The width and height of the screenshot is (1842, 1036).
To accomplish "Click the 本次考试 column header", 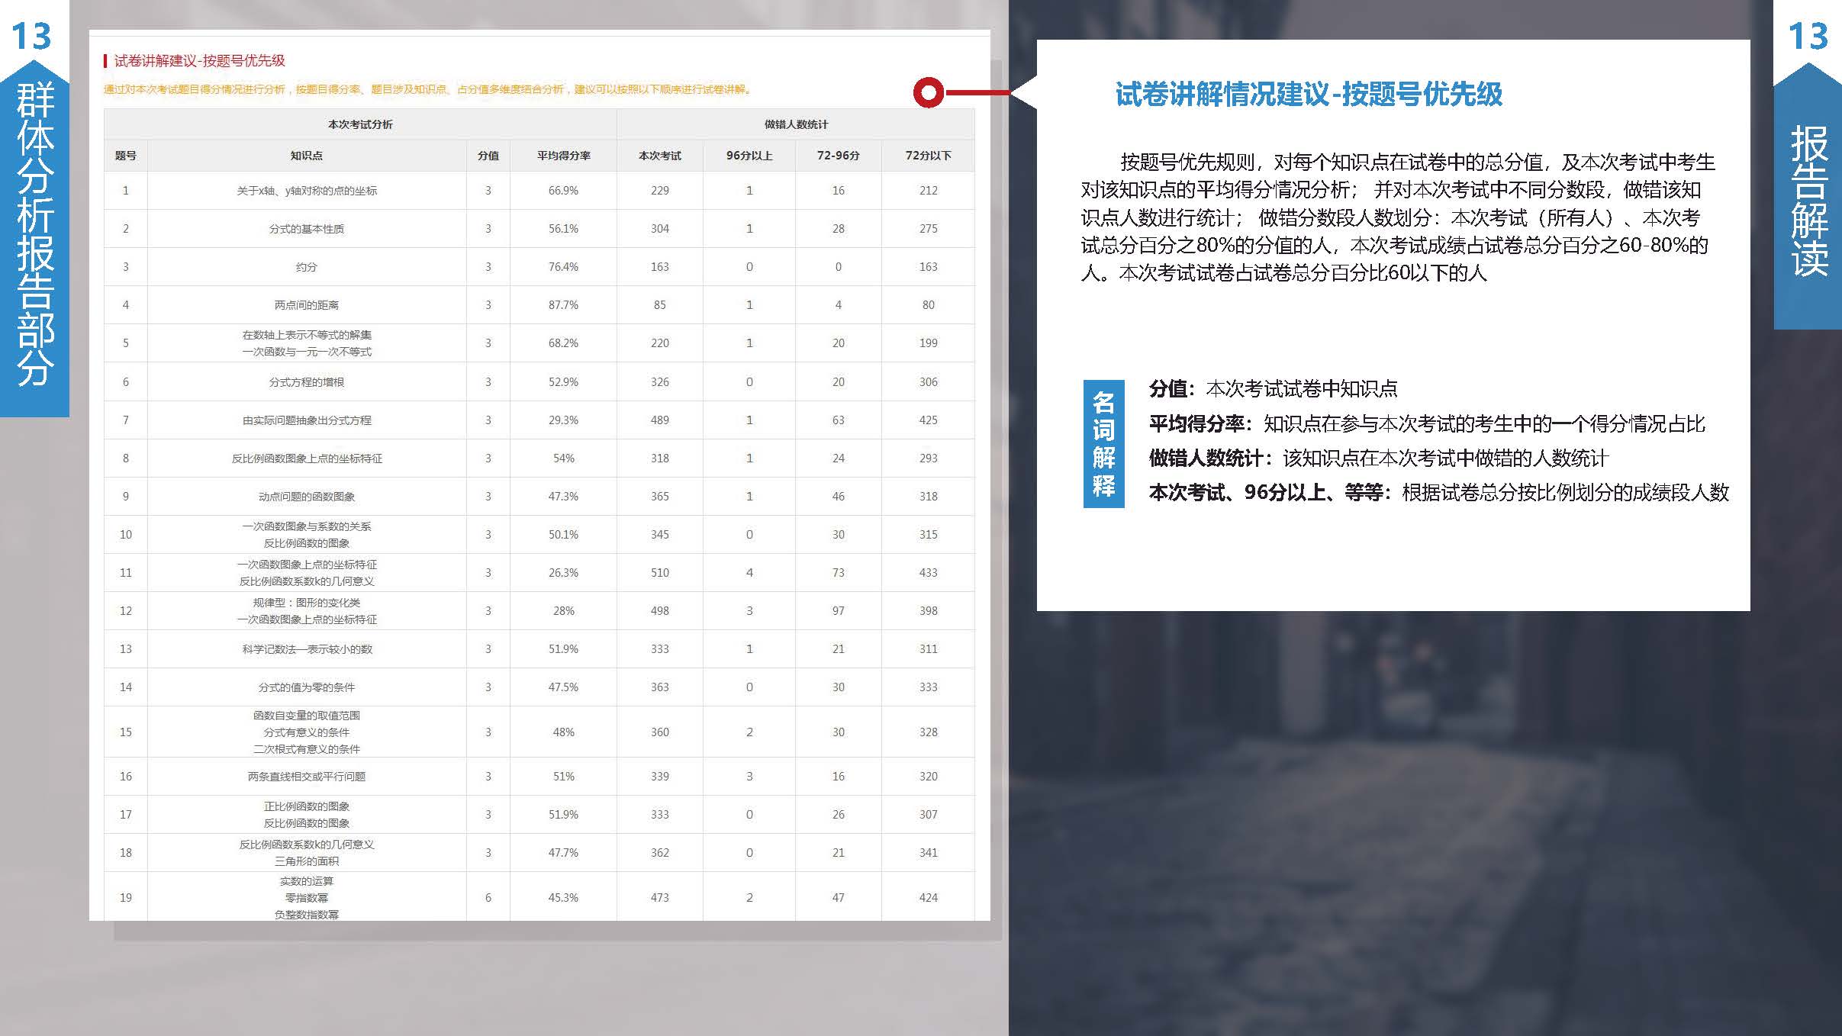I will [660, 156].
